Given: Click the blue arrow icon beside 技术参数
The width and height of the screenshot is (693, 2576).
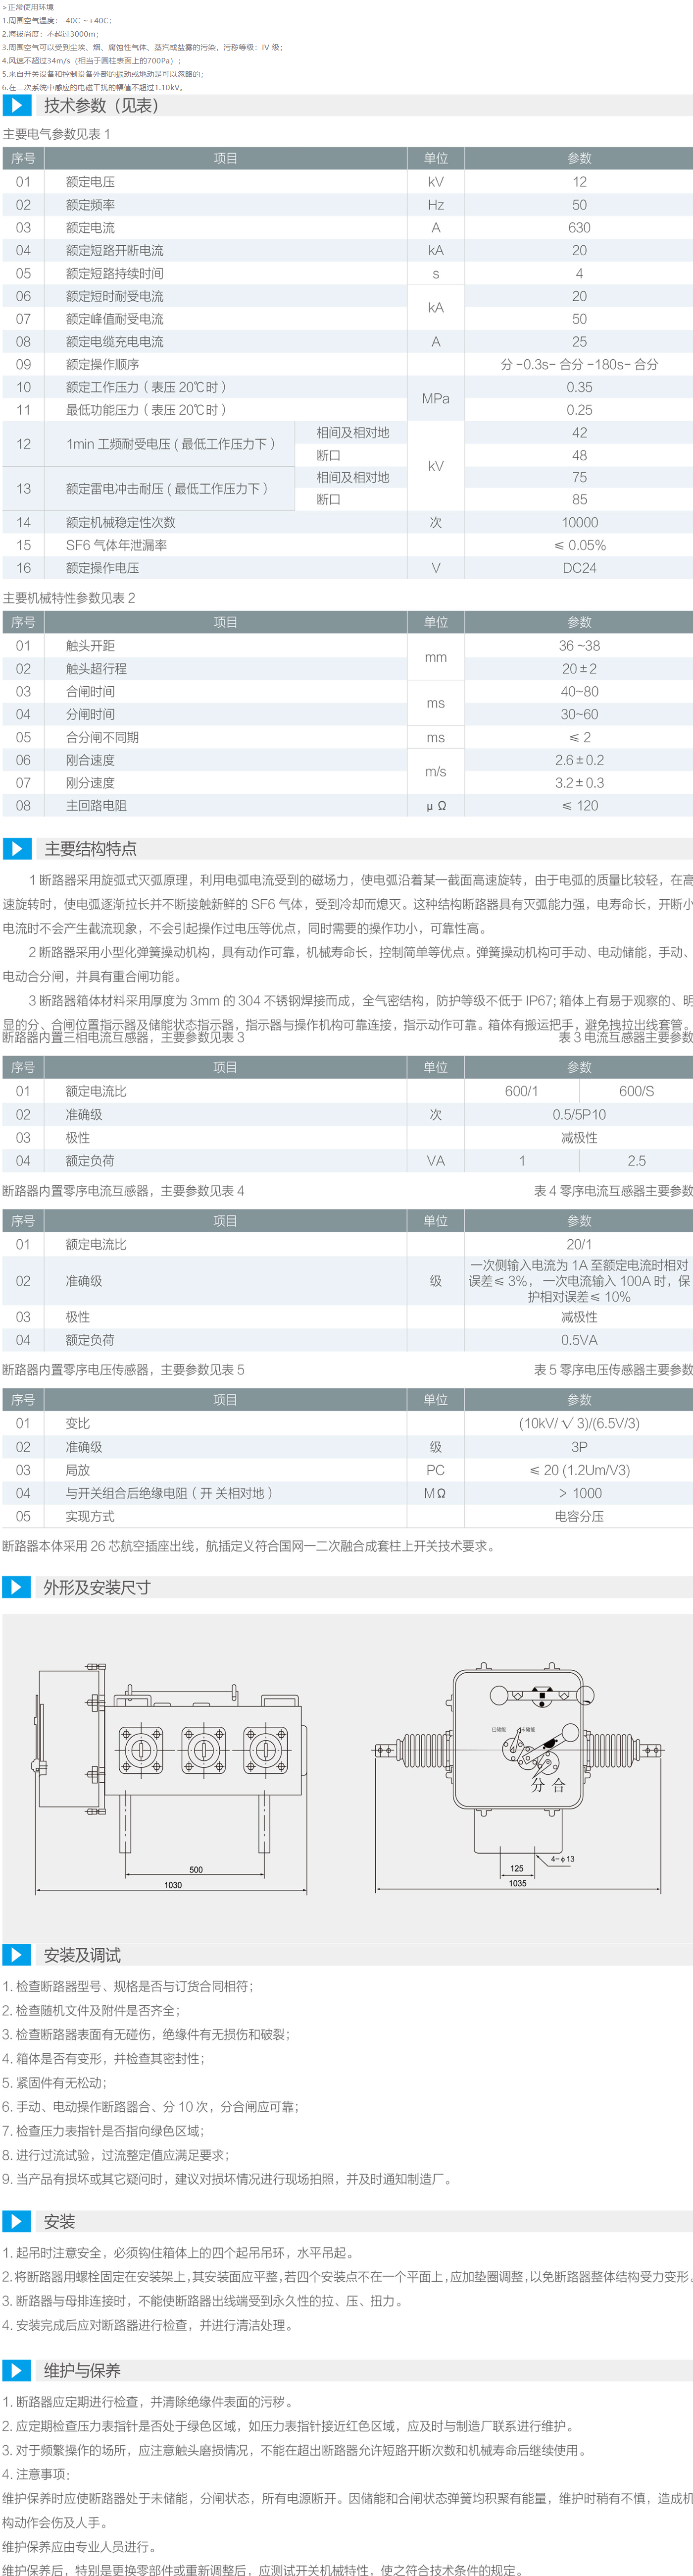Looking at the screenshot, I should [17, 105].
